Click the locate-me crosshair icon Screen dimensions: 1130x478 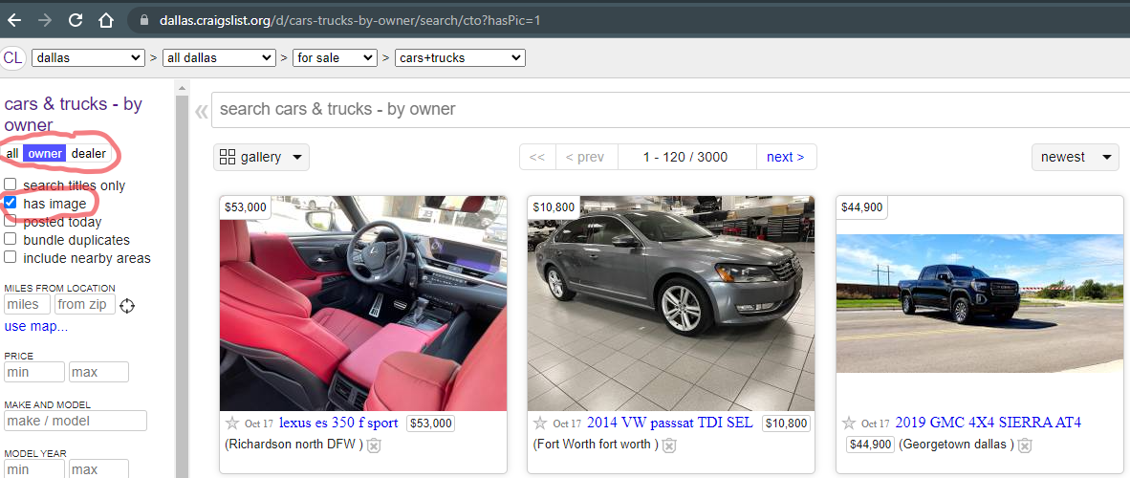[127, 306]
